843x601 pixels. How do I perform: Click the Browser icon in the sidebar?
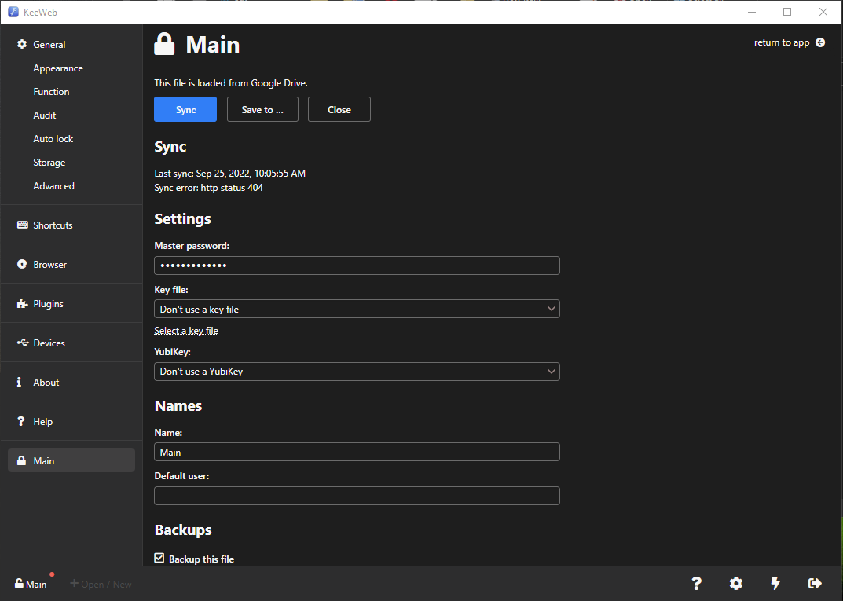(22, 264)
